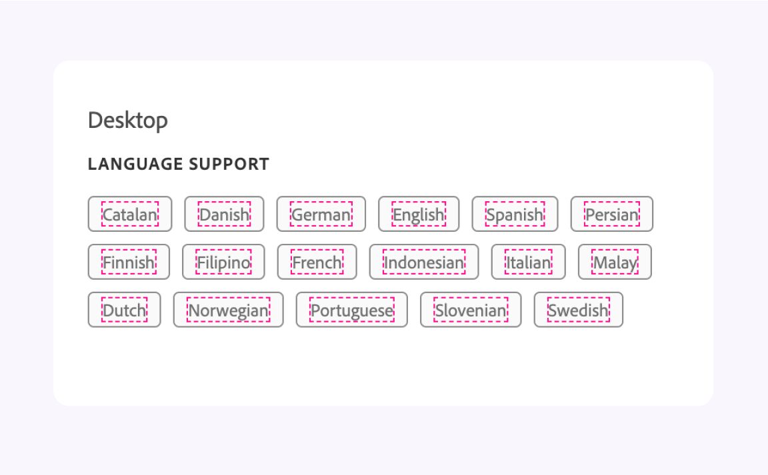768x475 pixels.
Task: Select the Danish language tag
Action: coord(224,214)
